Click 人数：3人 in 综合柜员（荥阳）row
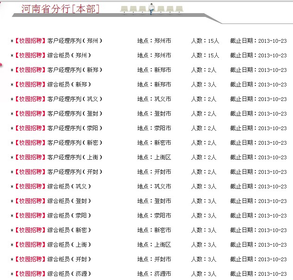 tap(203, 215)
